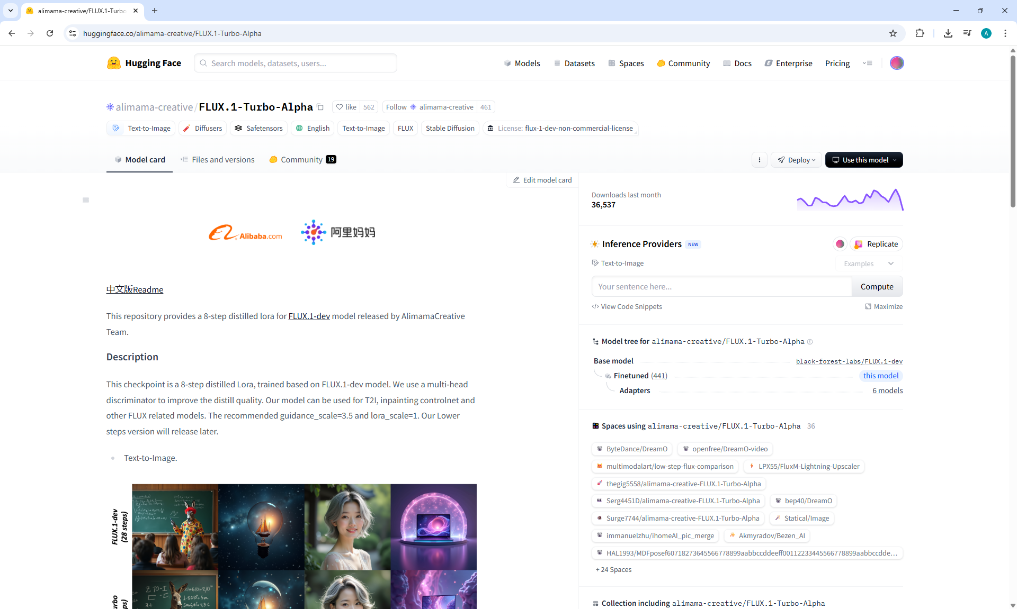Click the table of contents hamburger icon
The height and width of the screenshot is (609, 1017).
[86, 200]
